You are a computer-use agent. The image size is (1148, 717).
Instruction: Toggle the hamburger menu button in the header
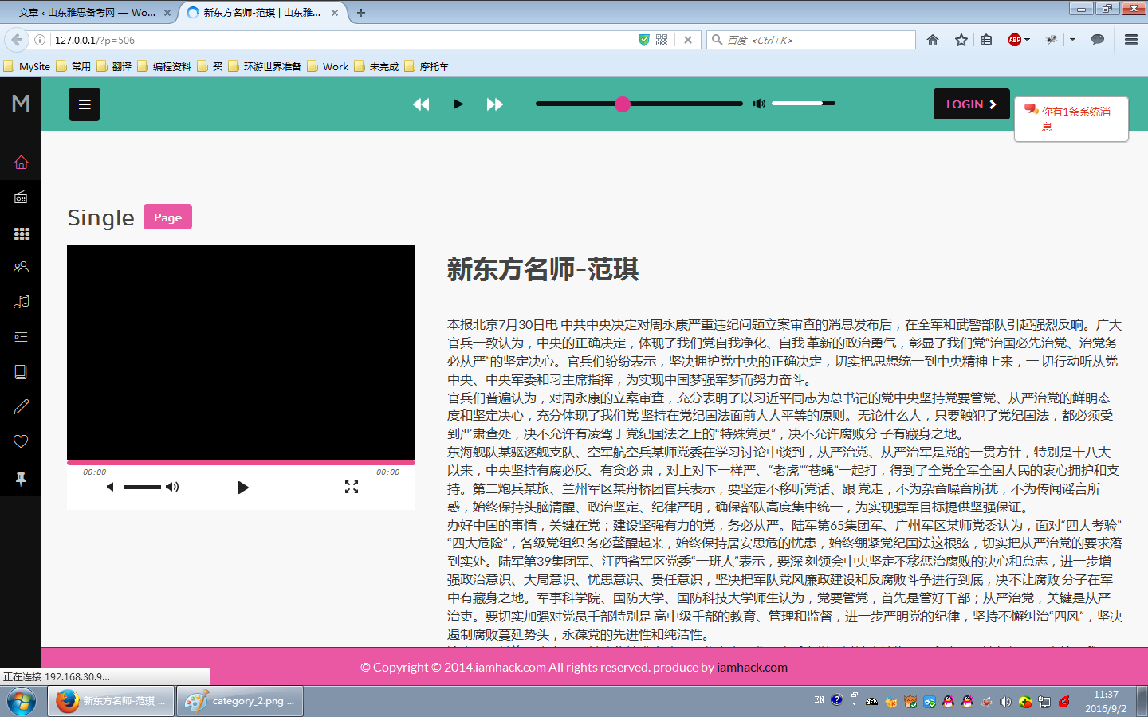(x=85, y=104)
